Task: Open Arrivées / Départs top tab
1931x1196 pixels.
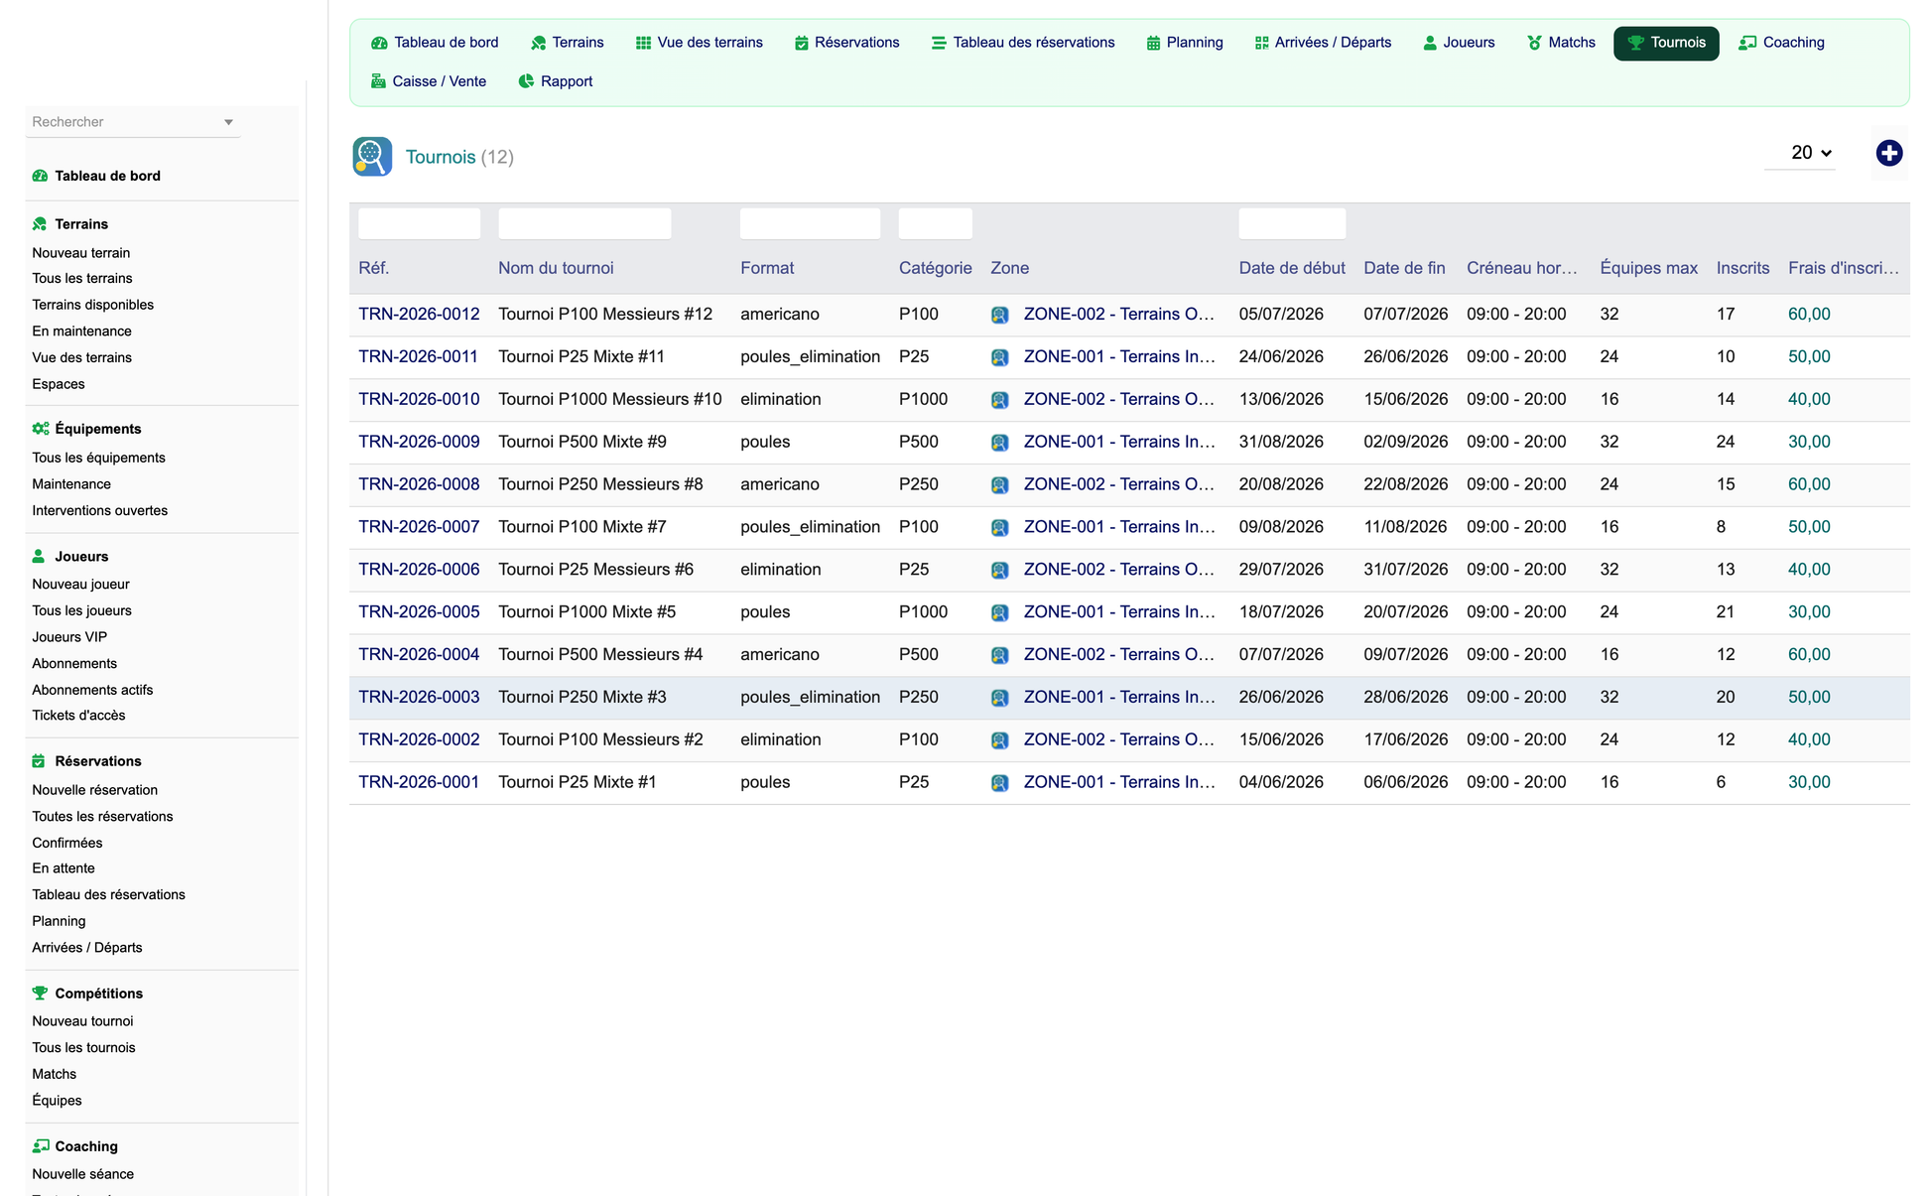Action: point(1323,43)
